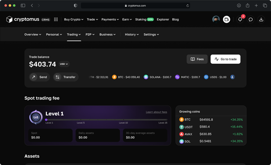
Task: Click the CRMS badge
Action: click(x=45, y=20)
